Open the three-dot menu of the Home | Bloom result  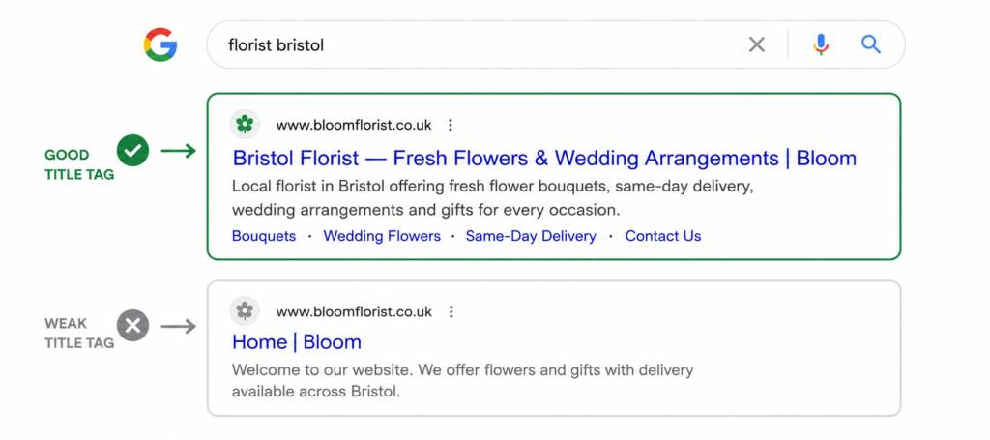(451, 311)
